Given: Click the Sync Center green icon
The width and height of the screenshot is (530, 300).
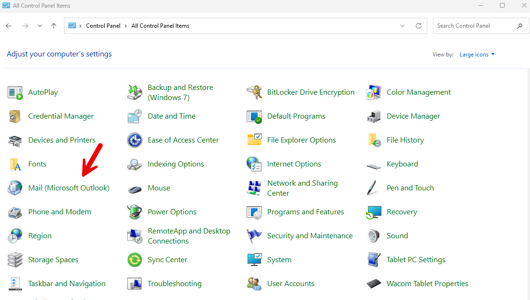Looking at the screenshot, I should click(x=134, y=260).
